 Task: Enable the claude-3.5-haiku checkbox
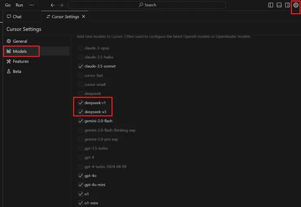81,57
